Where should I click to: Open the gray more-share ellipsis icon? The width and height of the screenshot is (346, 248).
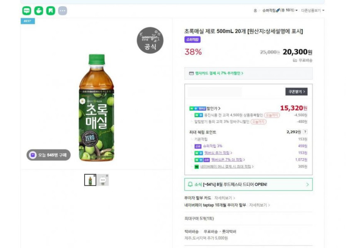click(x=63, y=11)
